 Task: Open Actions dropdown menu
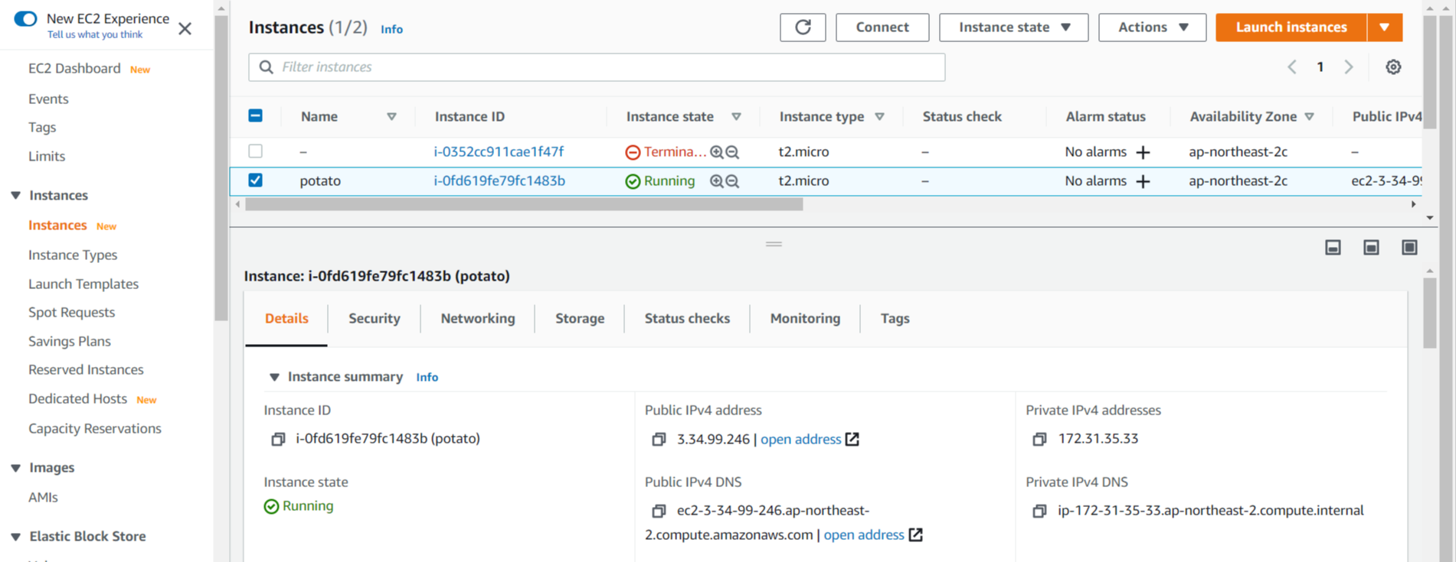pos(1152,28)
